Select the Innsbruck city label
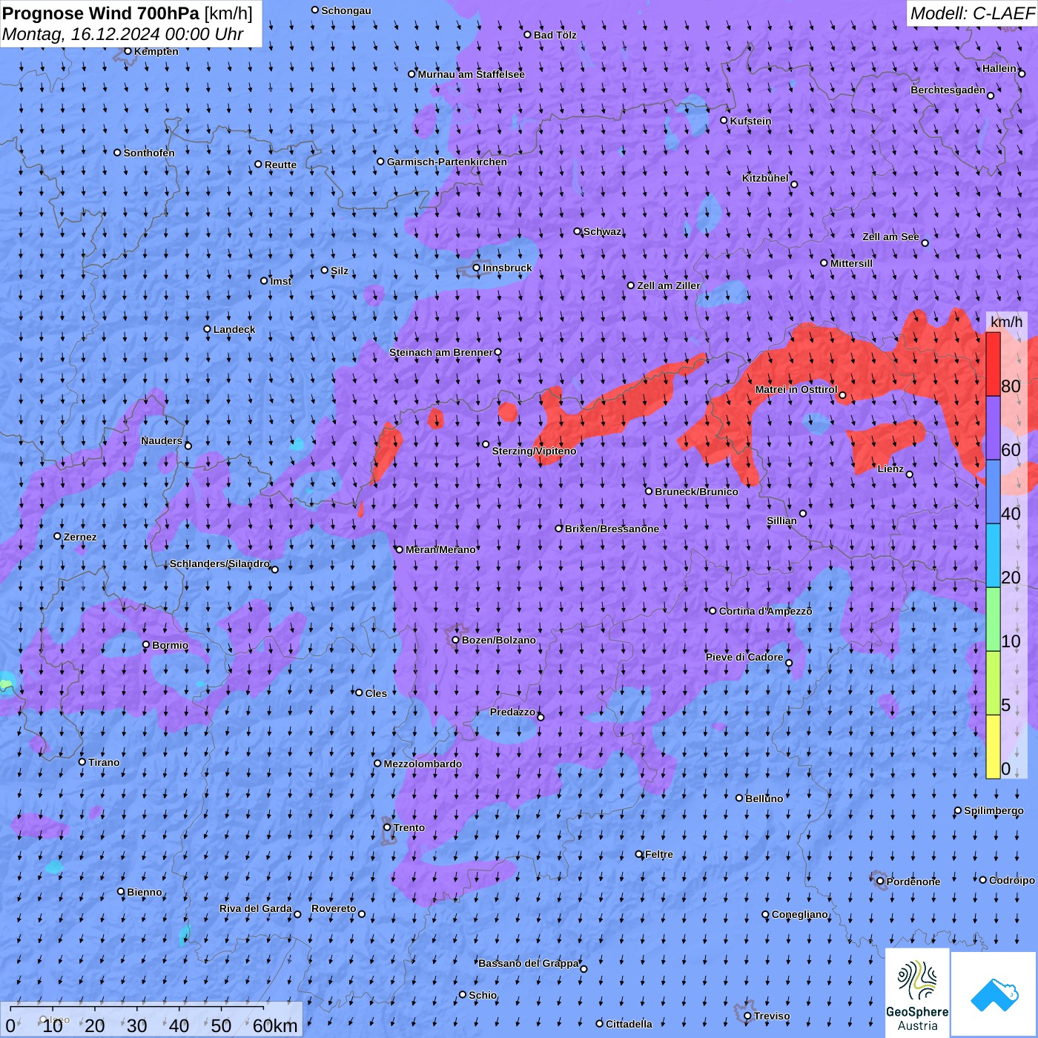 [507, 268]
